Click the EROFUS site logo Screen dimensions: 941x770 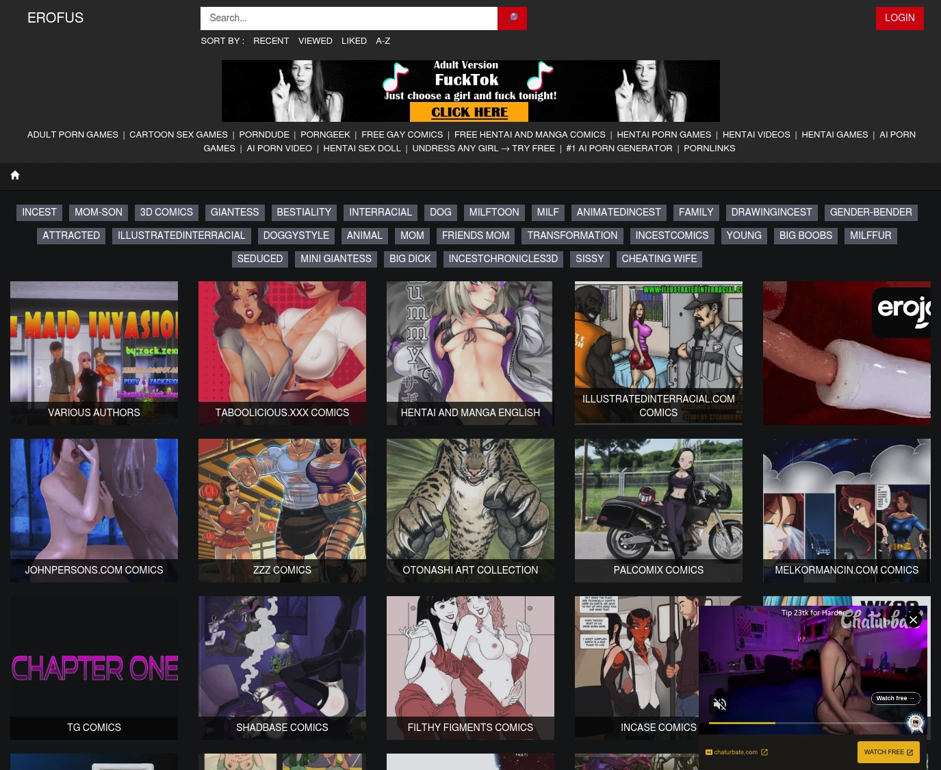[55, 18]
